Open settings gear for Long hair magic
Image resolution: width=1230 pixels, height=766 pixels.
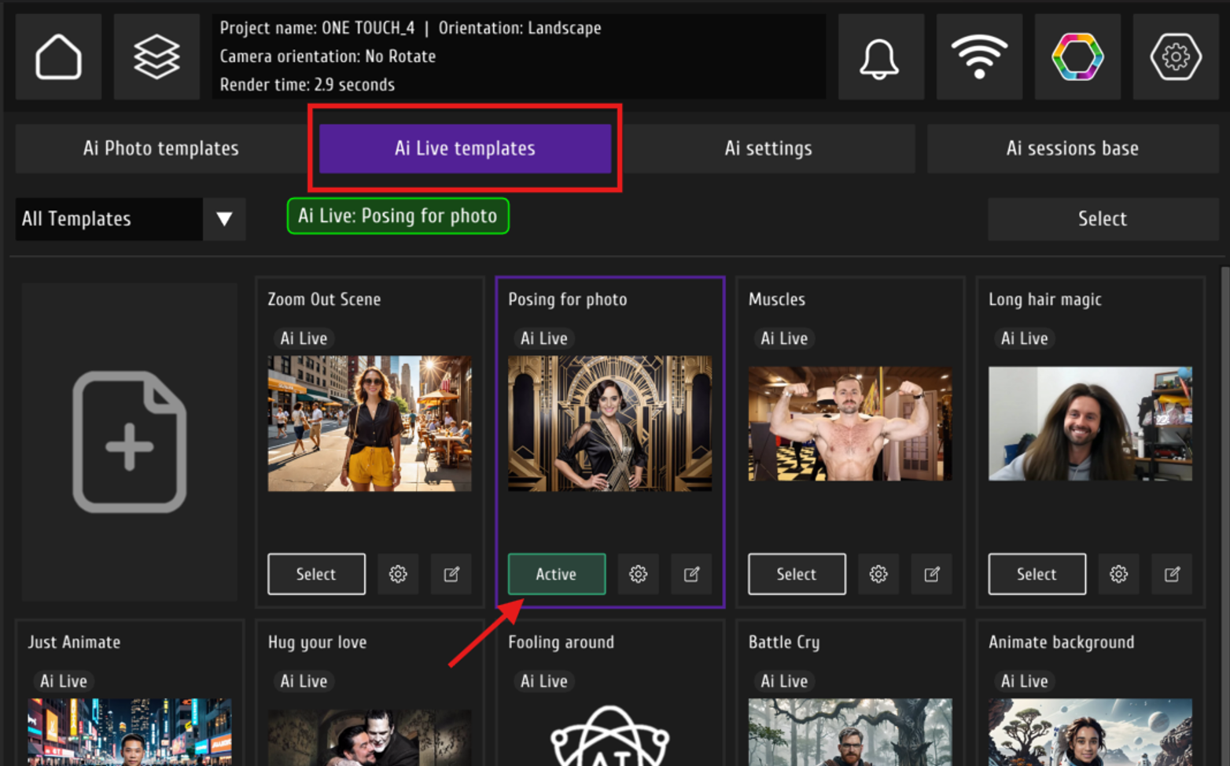(x=1119, y=574)
